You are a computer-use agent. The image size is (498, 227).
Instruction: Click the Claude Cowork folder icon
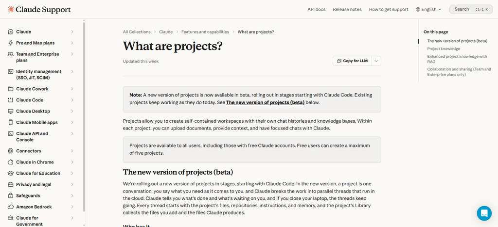pos(11,89)
